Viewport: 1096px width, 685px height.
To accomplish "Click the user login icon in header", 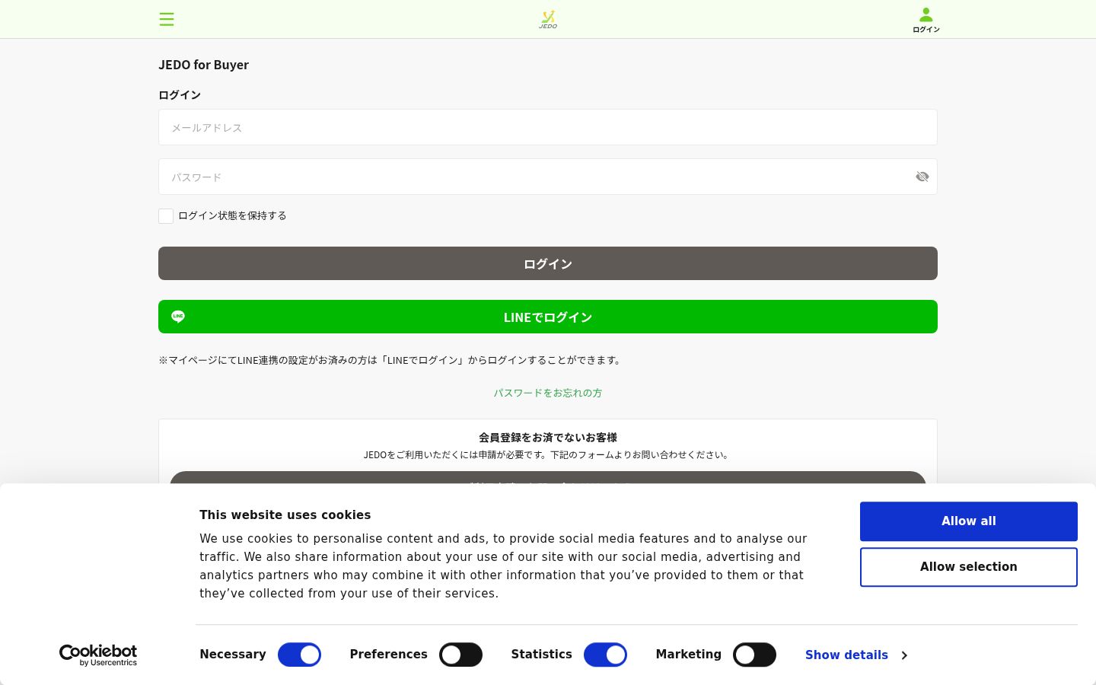I will (926, 19).
